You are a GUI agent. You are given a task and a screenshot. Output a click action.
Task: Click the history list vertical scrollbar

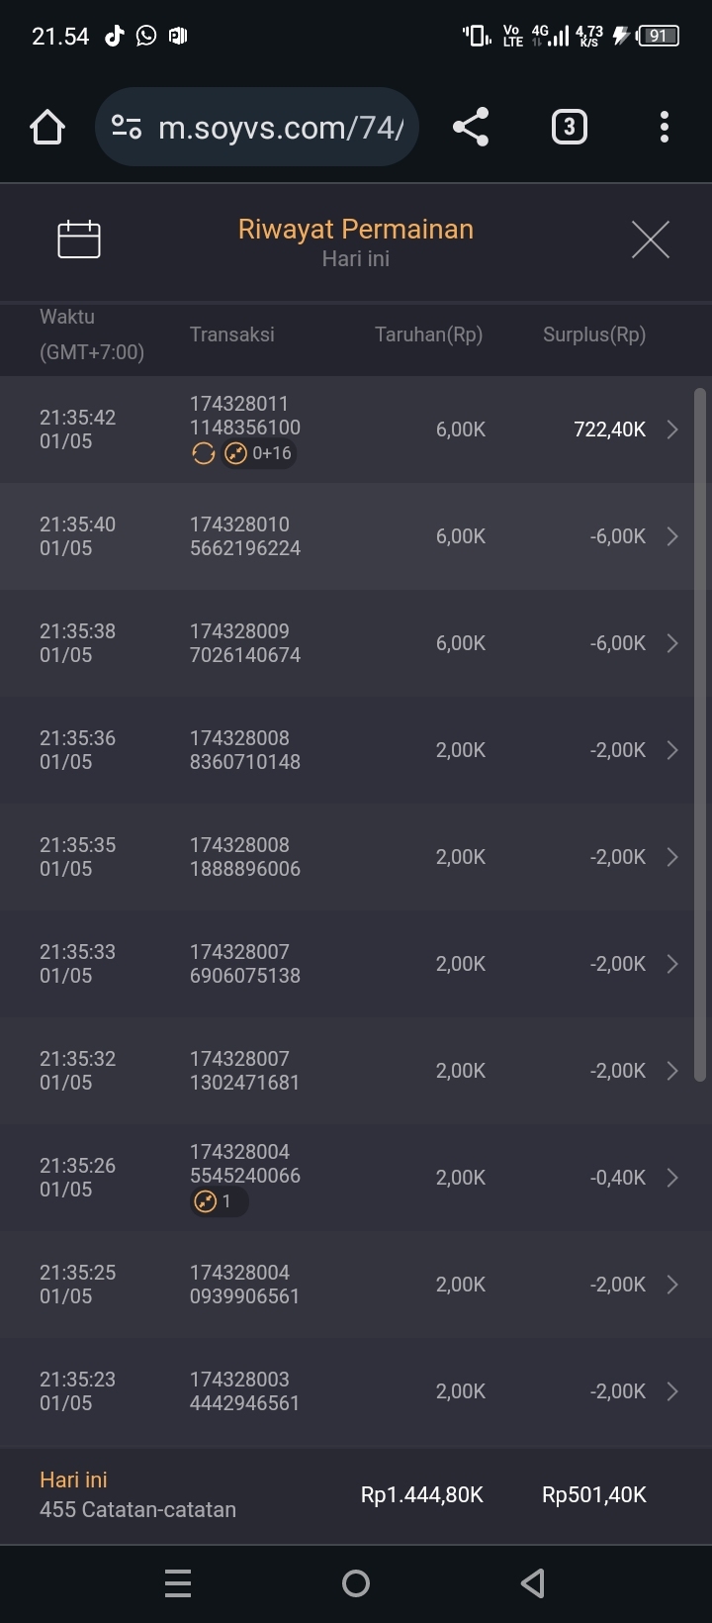pos(700,734)
